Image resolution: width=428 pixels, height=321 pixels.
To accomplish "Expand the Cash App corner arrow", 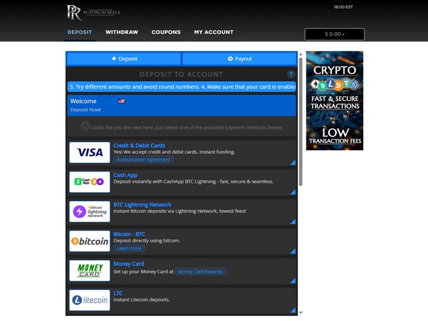I will pos(293,192).
